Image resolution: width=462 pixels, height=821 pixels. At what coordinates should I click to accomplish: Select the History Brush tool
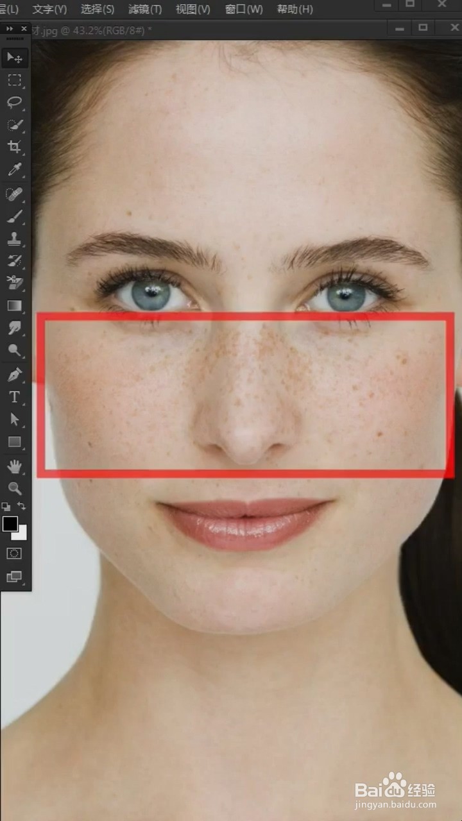pyautogui.click(x=14, y=261)
